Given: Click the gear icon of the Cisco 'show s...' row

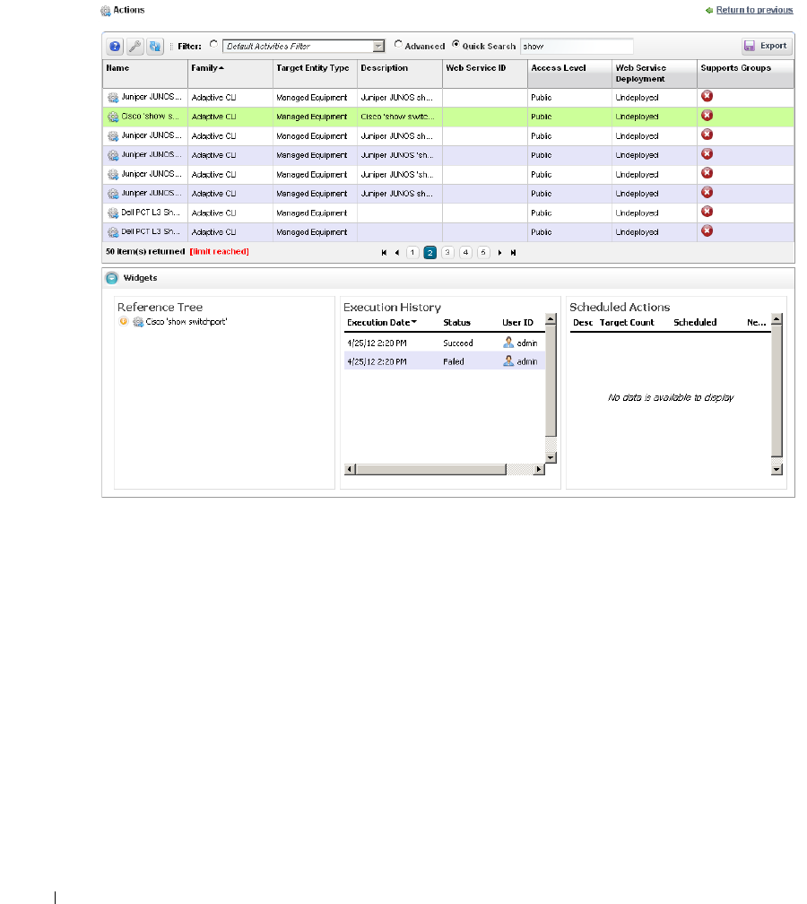Looking at the screenshot, I should [113, 117].
